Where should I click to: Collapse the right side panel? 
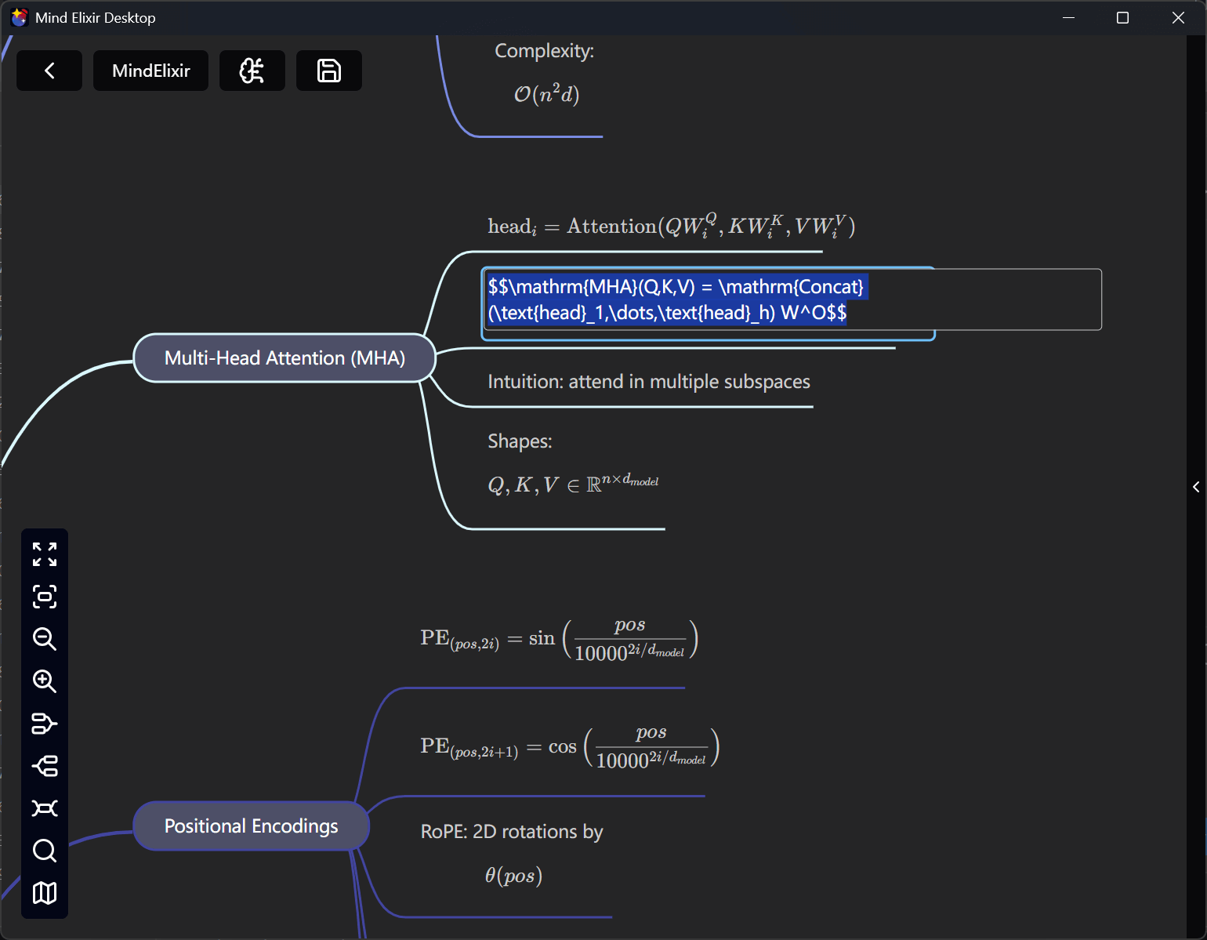[x=1194, y=486]
